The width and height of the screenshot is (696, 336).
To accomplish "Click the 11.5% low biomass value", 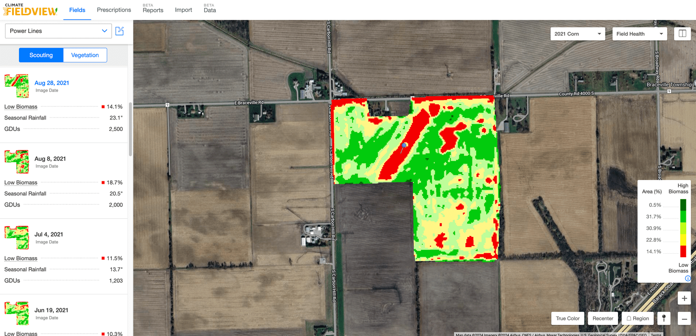I will pyautogui.click(x=115, y=259).
